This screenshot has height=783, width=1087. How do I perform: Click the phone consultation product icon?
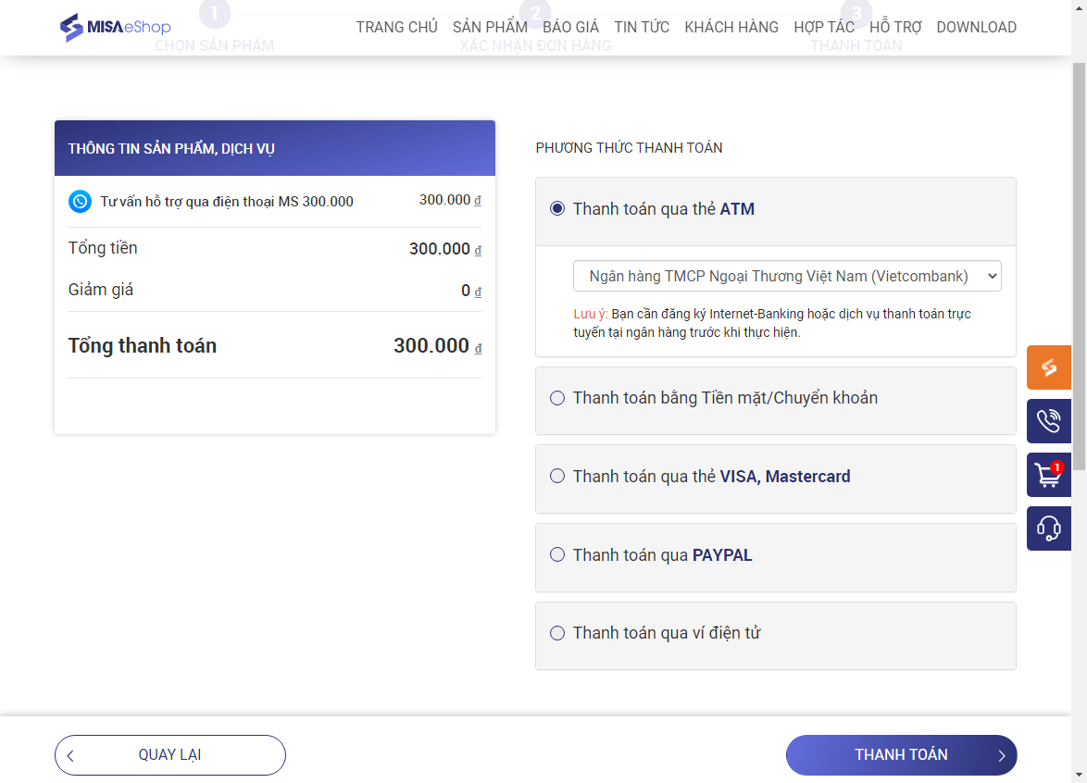pos(81,201)
